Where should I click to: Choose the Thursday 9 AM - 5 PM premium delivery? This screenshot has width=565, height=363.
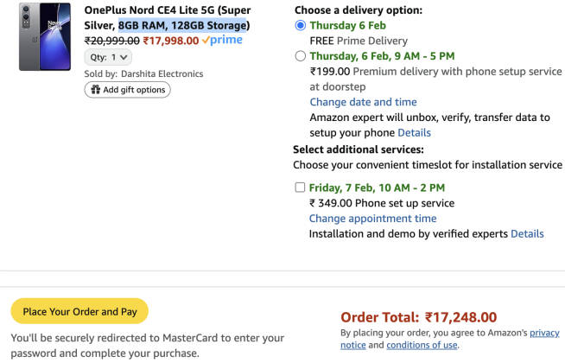coord(301,56)
